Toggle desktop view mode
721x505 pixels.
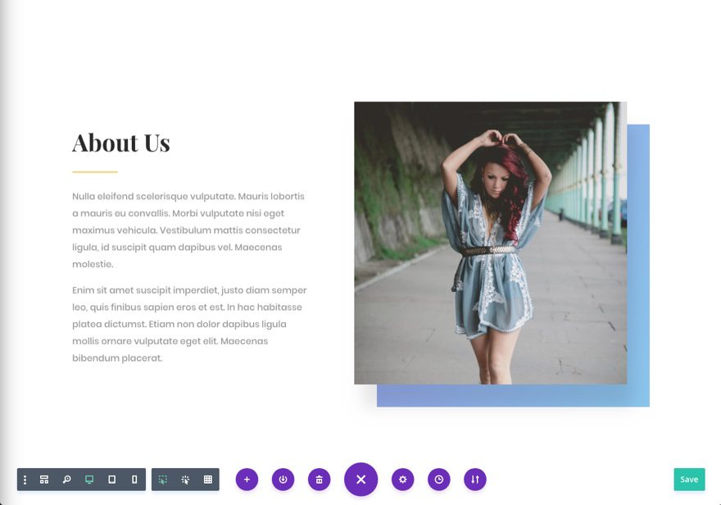click(x=89, y=480)
